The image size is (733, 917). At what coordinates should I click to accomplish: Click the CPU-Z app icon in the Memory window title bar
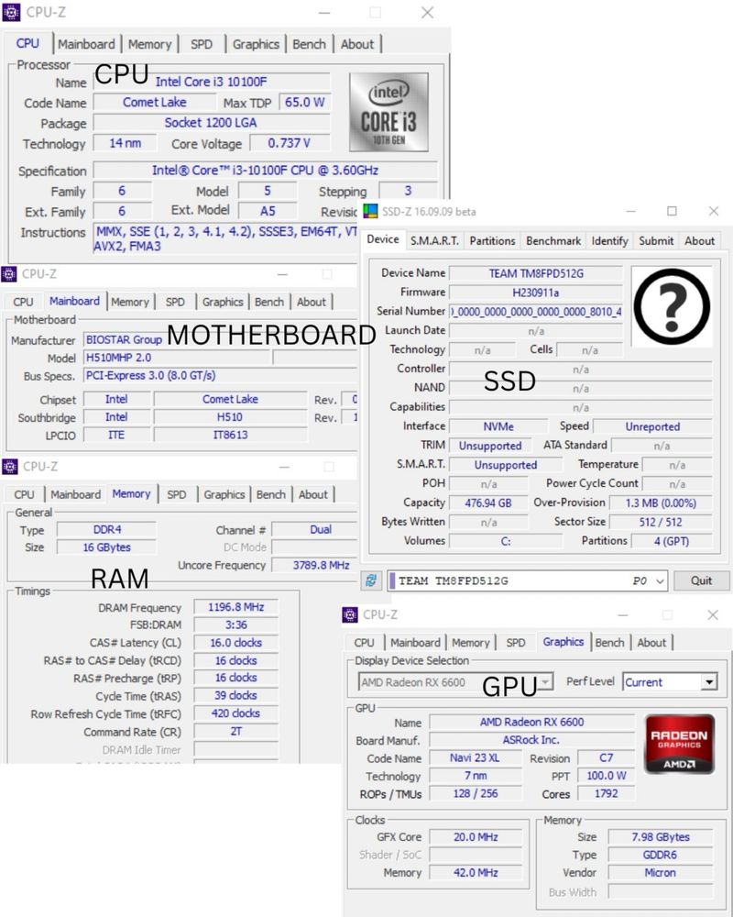[x=9, y=466]
